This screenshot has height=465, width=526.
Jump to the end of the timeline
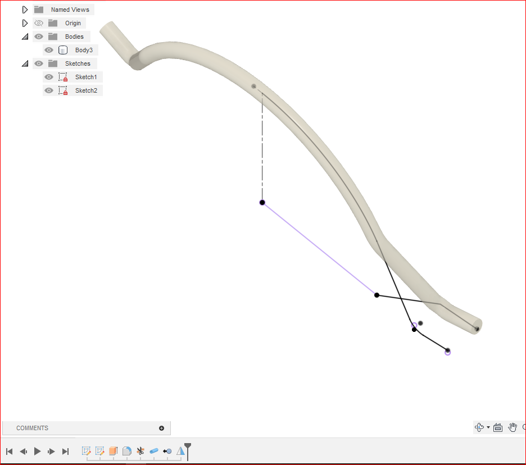(x=65, y=451)
